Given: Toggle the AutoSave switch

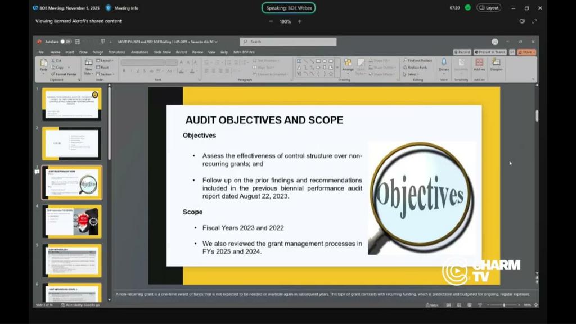Looking at the screenshot, I should (66, 42).
